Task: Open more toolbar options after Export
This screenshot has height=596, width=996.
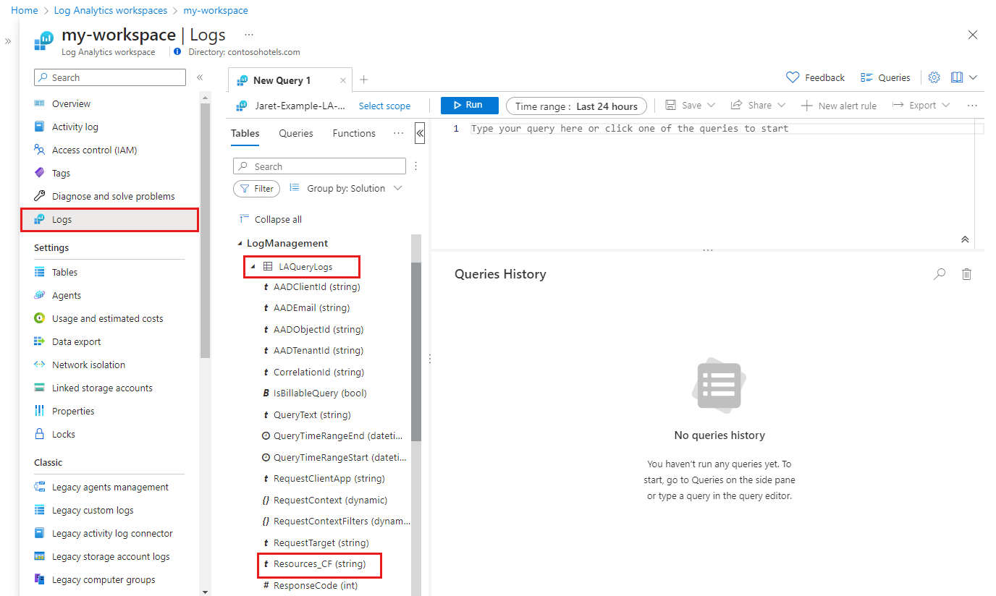Action: [972, 106]
